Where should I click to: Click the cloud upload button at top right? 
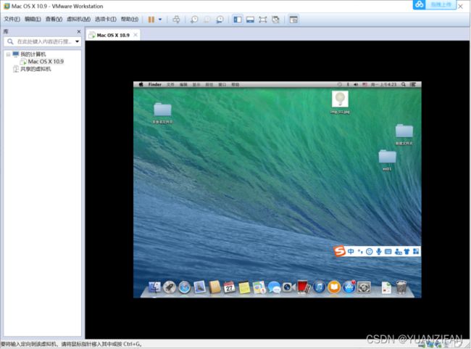pyautogui.click(x=434, y=4)
